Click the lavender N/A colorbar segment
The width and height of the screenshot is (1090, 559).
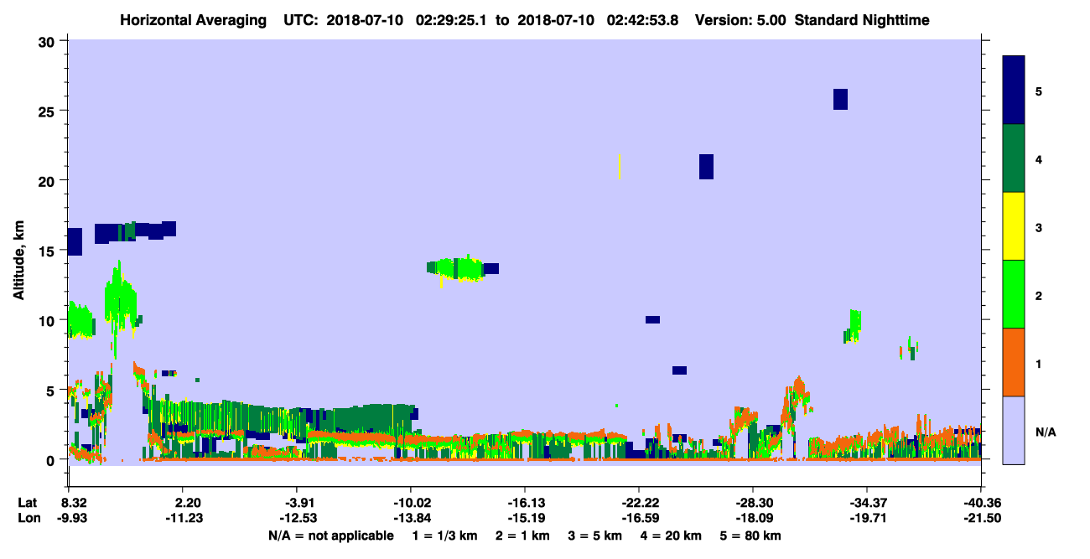pos(1014,430)
